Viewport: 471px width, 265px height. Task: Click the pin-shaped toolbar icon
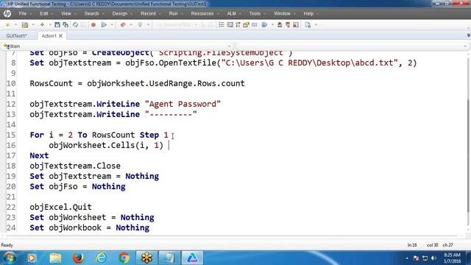coord(141,25)
